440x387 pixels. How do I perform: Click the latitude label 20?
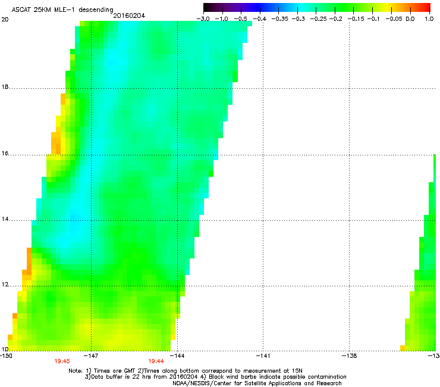coord(5,20)
